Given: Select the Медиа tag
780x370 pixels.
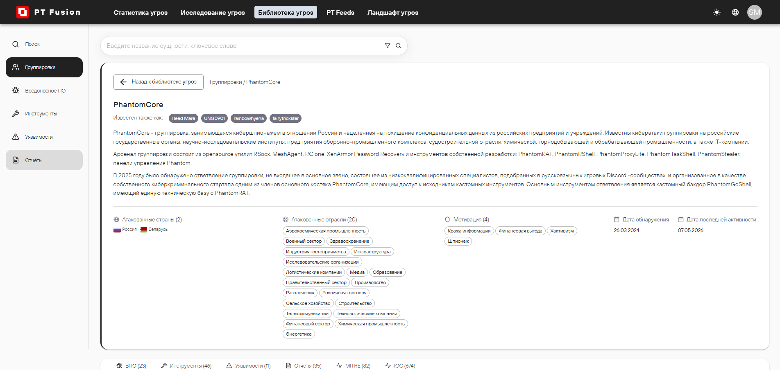Looking at the screenshot, I should (357, 272).
